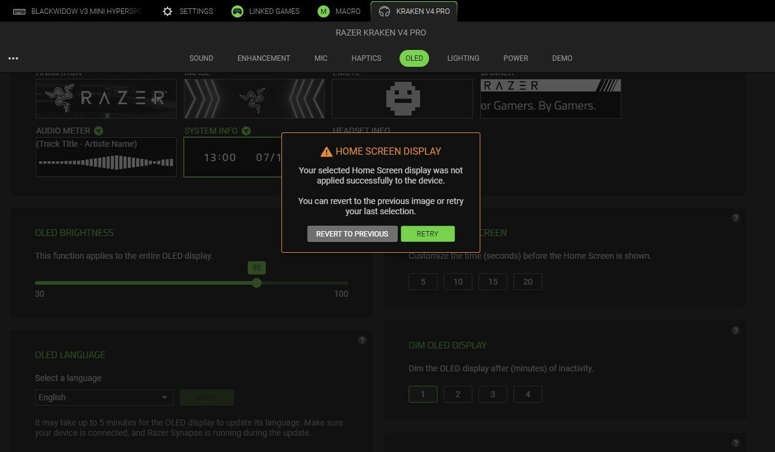Set Home Screen time to 10 seconds

(458, 282)
